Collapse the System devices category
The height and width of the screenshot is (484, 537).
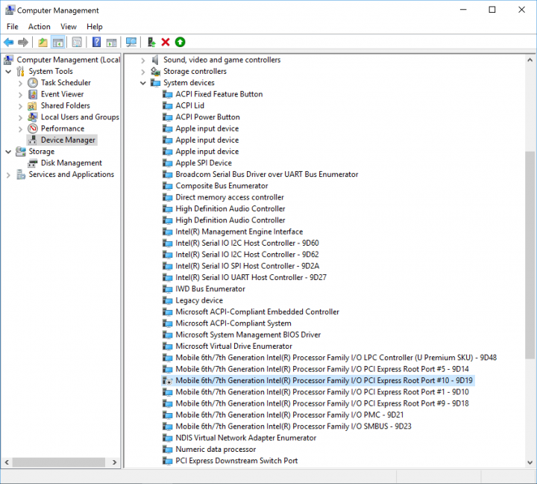click(x=143, y=83)
